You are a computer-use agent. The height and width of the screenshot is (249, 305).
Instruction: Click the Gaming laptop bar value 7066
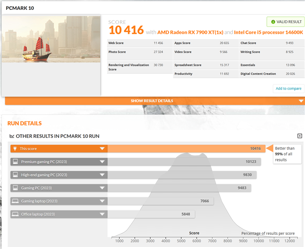tap(205, 201)
